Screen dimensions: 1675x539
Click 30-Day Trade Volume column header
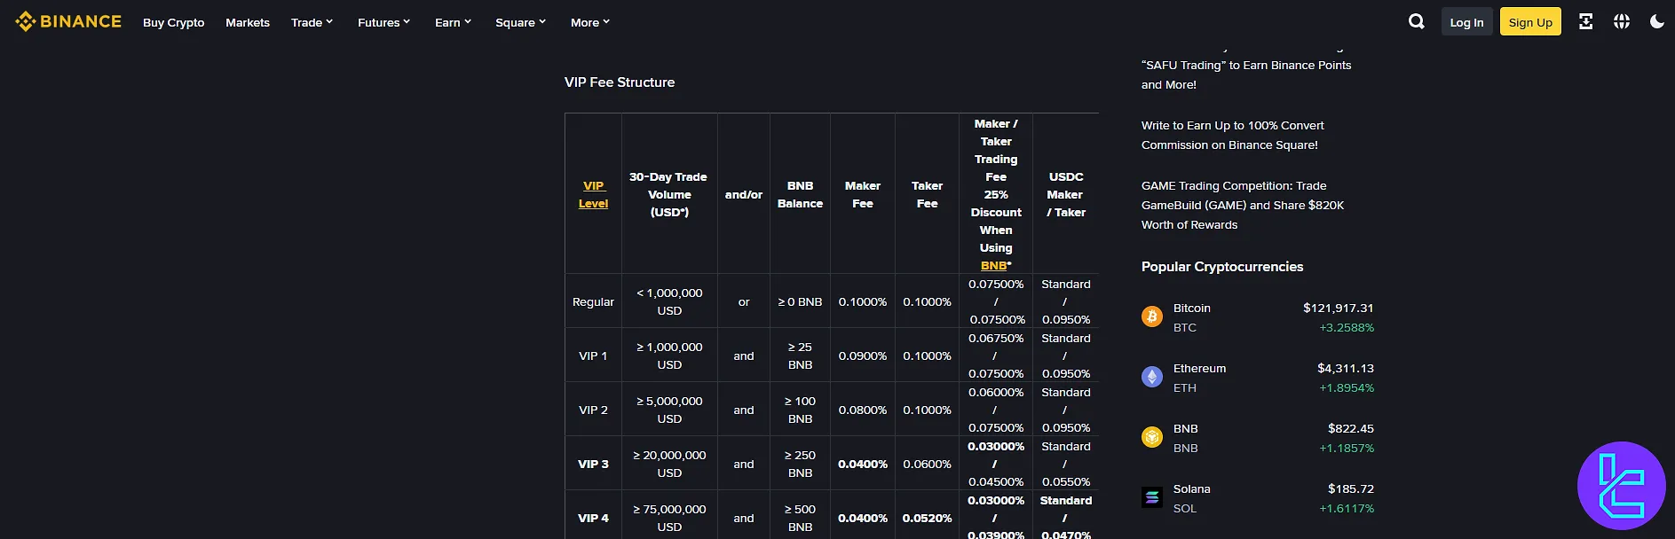click(669, 194)
